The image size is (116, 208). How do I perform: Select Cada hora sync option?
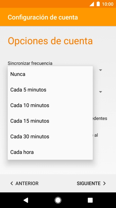tap(50, 152)
